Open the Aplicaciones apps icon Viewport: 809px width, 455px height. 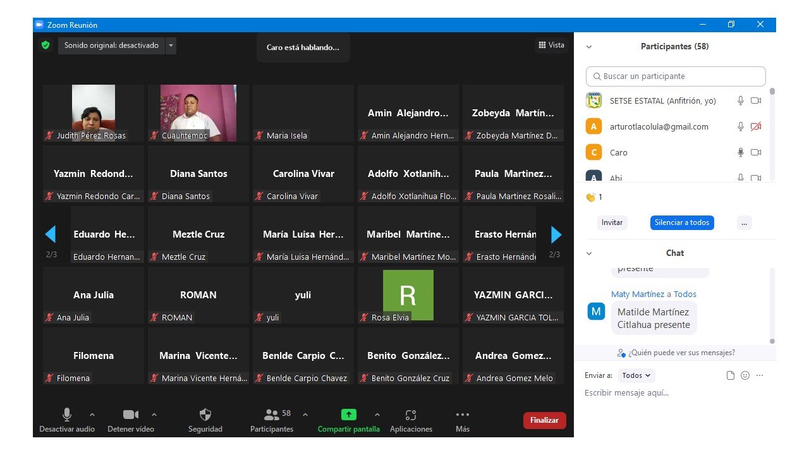coord(411,415)
